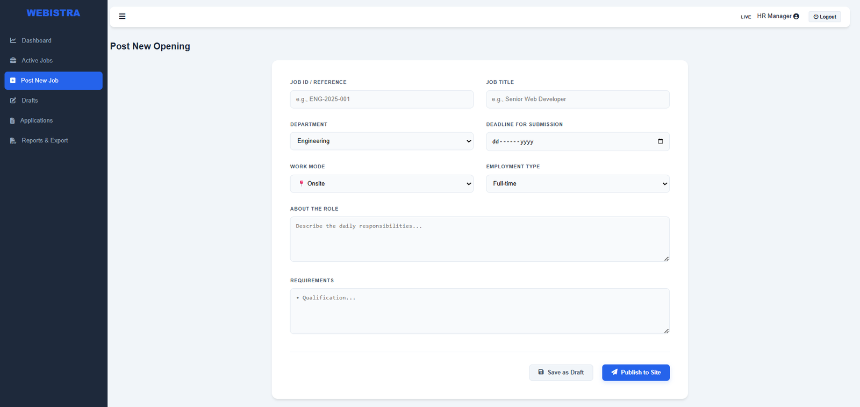
Task: Open the Employment Type dropdown
Action: click(577, 184)
